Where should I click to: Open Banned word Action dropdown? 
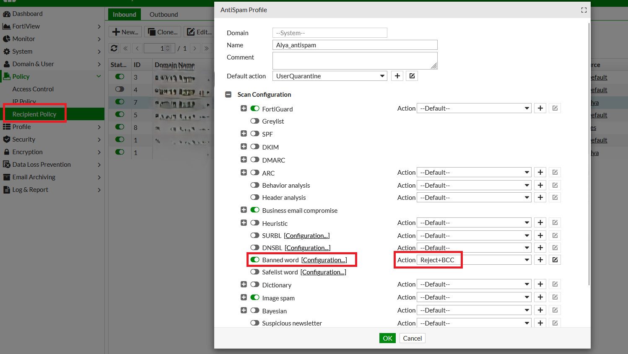(474, 260)
